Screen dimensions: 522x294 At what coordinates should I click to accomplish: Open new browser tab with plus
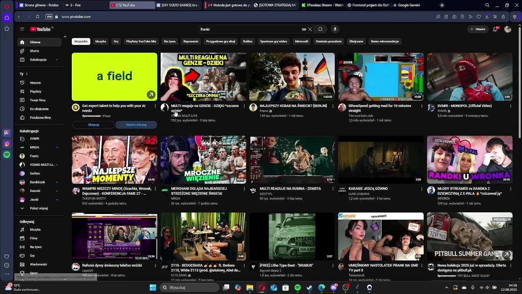pyautogui.click(x=442, y=5)
